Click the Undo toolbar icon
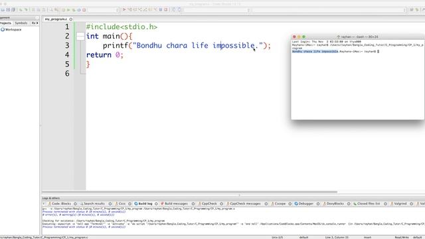Screen dimensions: 425x239 [x=21, y=10]
